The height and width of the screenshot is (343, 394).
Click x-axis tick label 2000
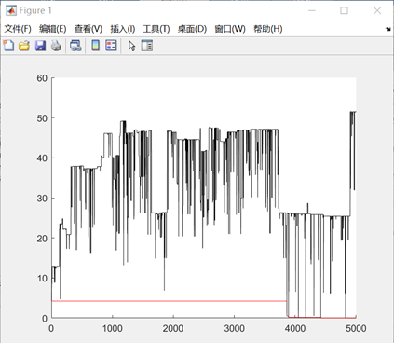[173, 328]
